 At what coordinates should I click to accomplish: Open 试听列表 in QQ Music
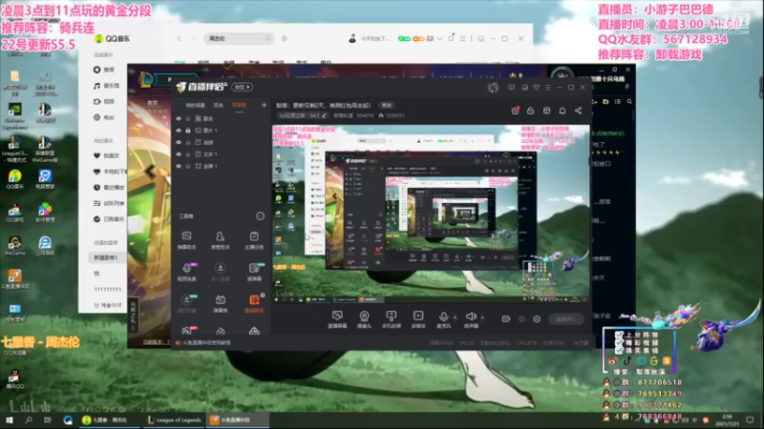click(109, 203)
